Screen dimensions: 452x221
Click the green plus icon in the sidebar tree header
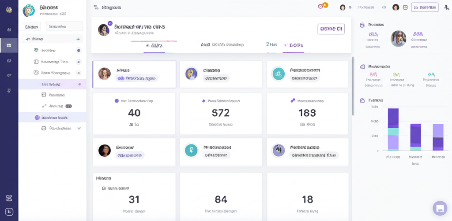coord(78,39)
